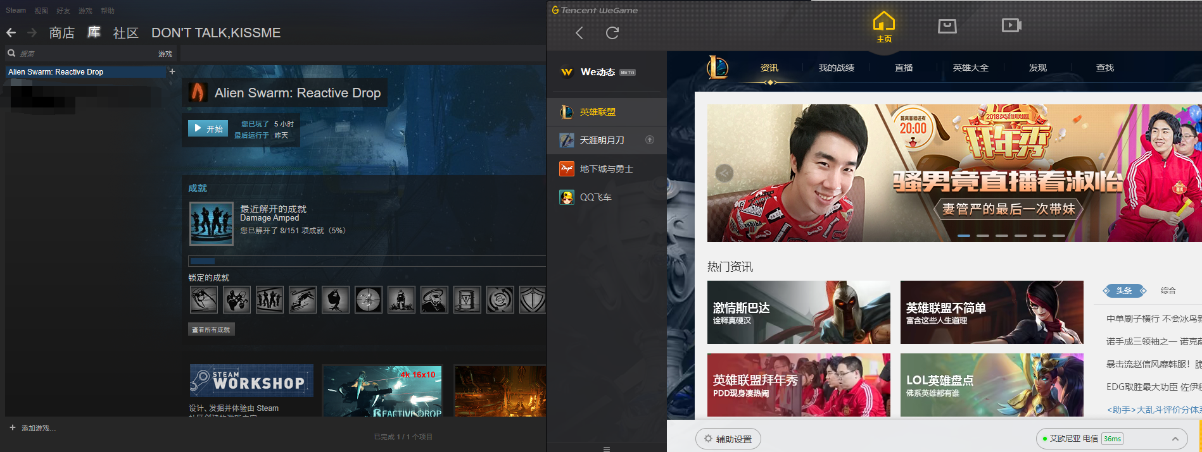
Task: Click the first banner page indicator
Action: click(x=964, y=235)
